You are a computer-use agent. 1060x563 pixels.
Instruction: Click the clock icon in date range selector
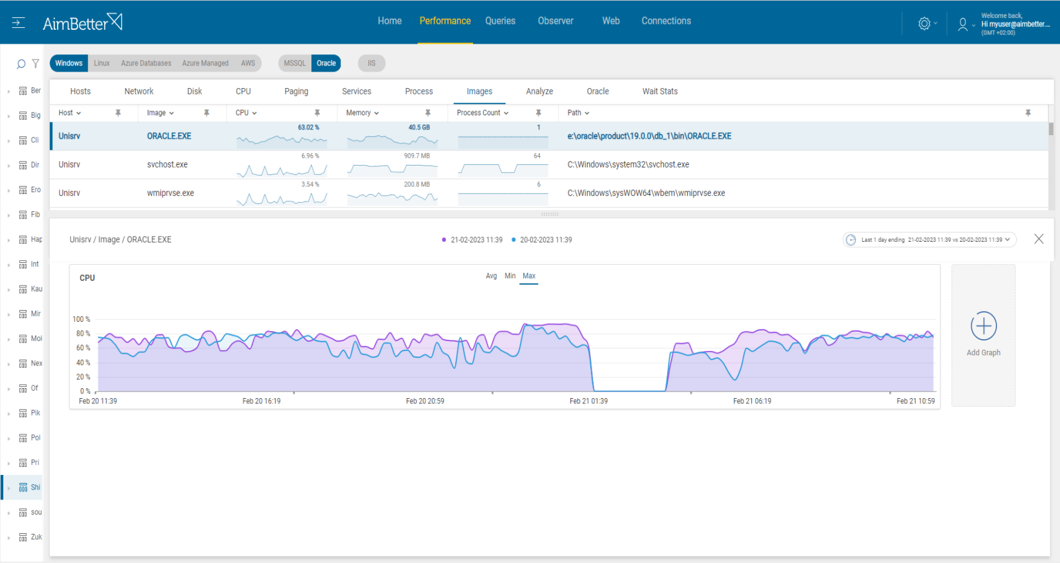[x=851, y=240]
